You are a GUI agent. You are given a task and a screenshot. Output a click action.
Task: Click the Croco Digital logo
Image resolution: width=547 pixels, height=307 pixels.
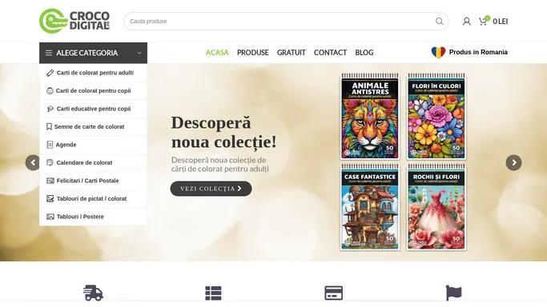click(x=74, y=21)
